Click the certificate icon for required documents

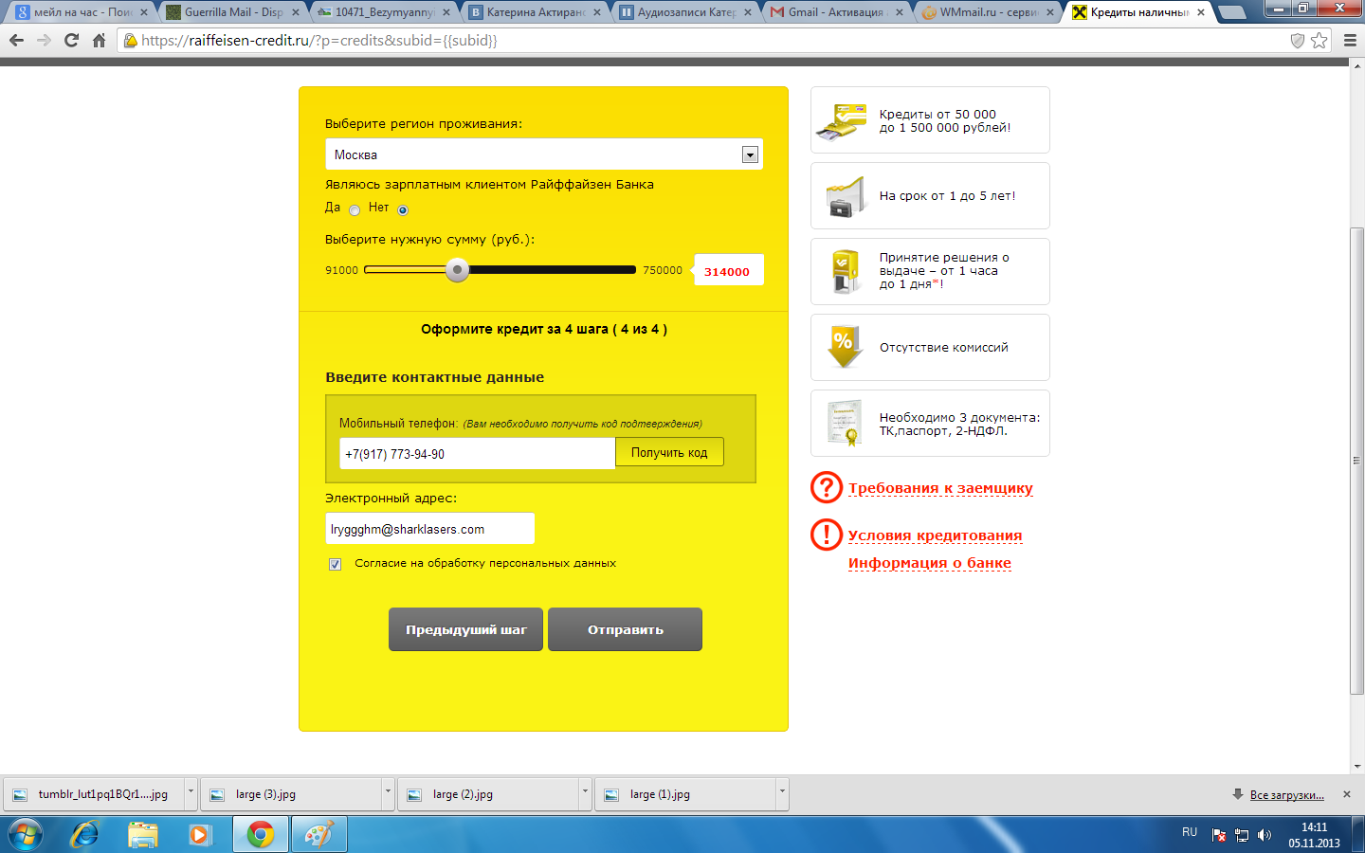click(x=844, y=423)
